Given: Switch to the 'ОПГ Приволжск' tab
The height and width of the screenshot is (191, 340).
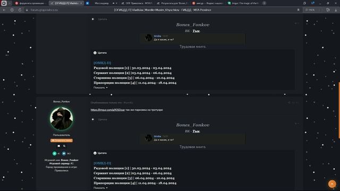Looking at the screenshot, I should 137,3.
